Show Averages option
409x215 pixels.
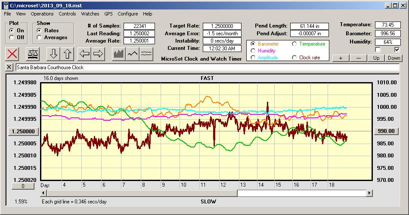[x=39, y=37]
